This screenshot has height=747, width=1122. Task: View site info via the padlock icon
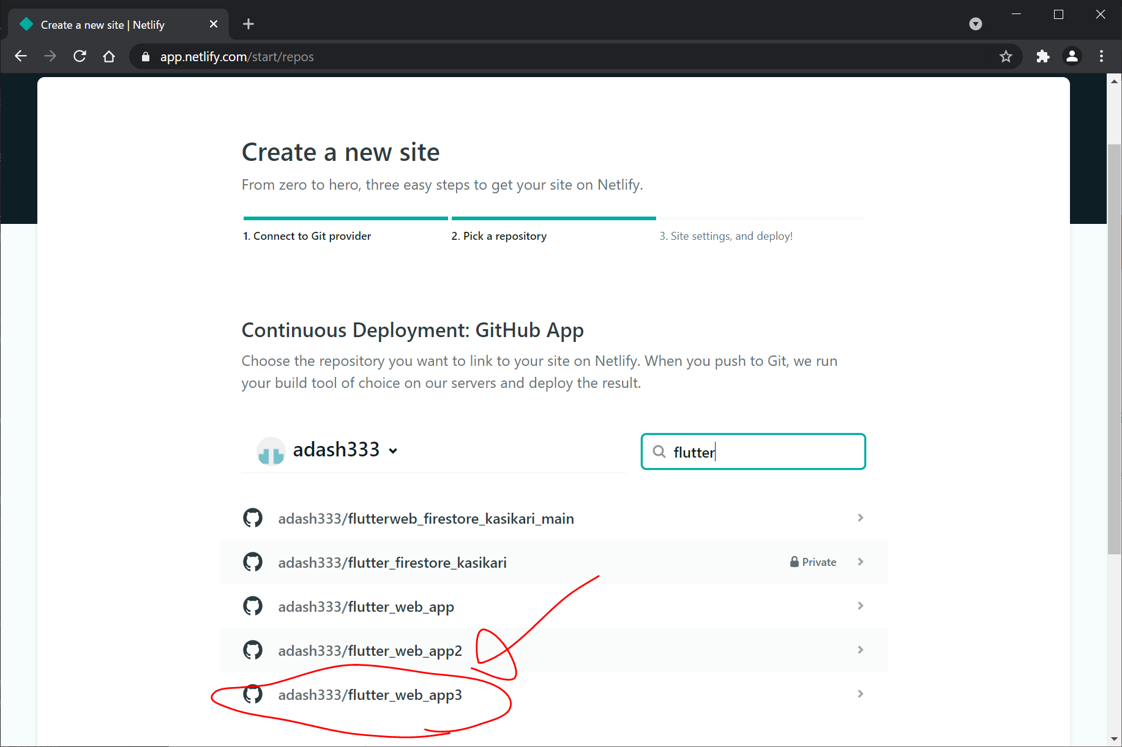pos(146,56)
